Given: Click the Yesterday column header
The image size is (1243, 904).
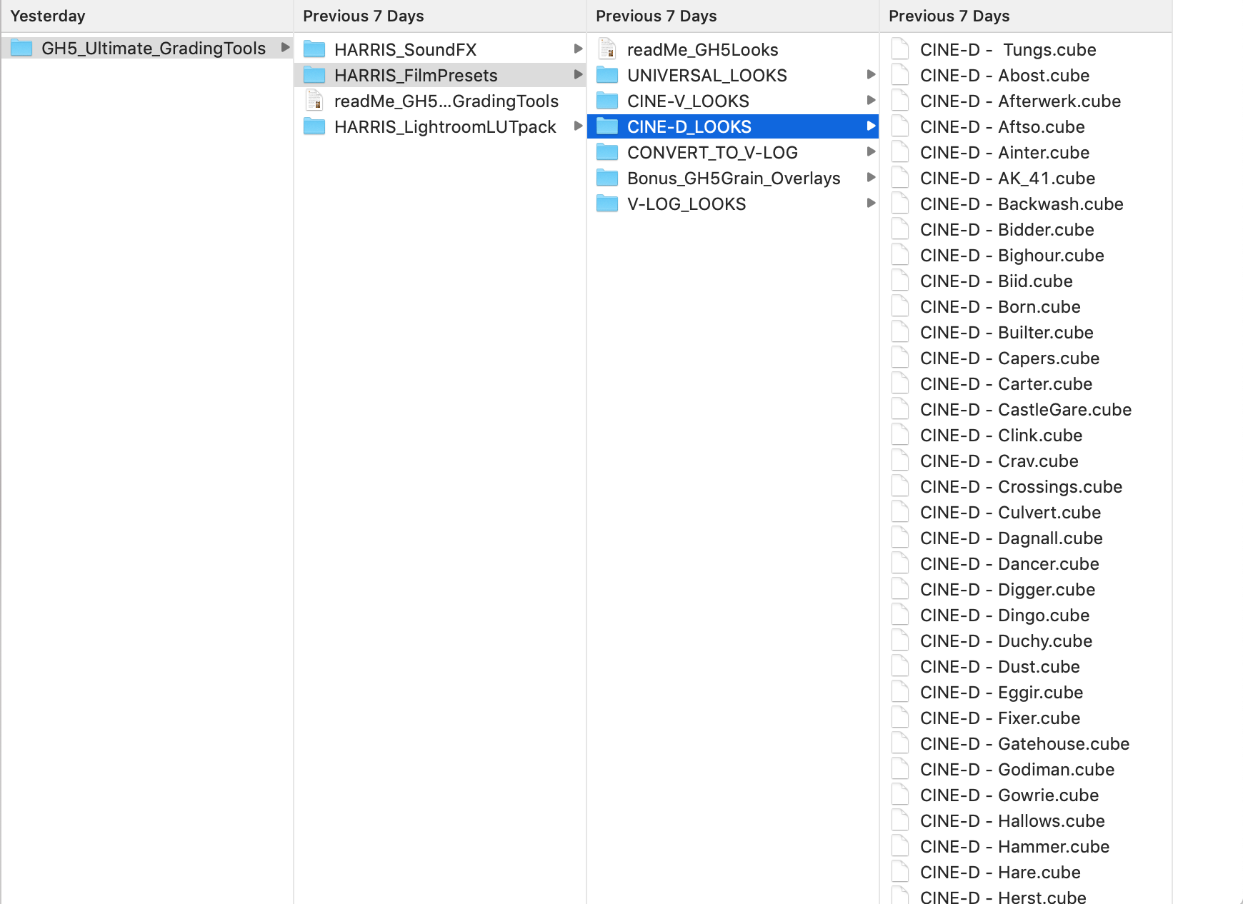Looking at the screenshot, I should click(x=147, y=16).
